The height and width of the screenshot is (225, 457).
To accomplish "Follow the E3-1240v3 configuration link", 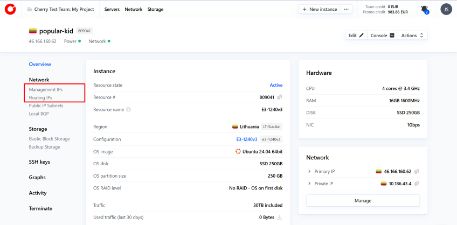I will [246, 139].
